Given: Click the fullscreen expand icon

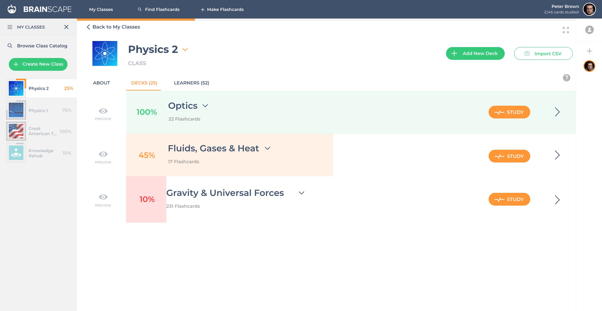Looking at the screenshot, I should point(566,30).
